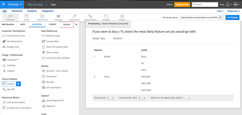The image size is (242, 115).
Task: Open the Languages settings
Action: tap(58, 17)
